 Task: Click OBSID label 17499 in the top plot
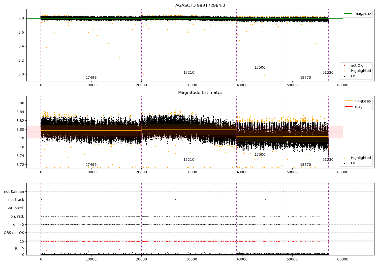click(91, 78)
